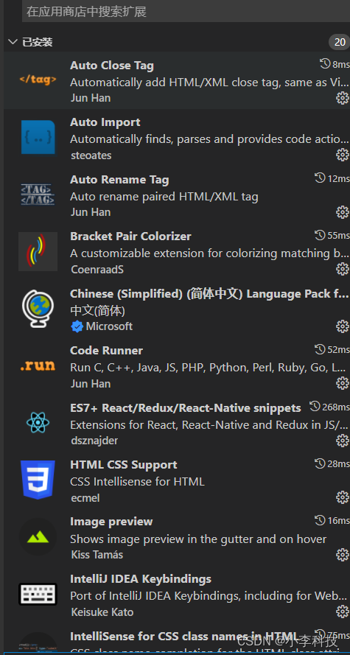Open the Auto Close Tag extension icon
Screen dimensions: 350x655
(x=38, y=80)
